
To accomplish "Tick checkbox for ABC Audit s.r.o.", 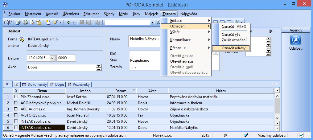I will click(x=16, y=109).
